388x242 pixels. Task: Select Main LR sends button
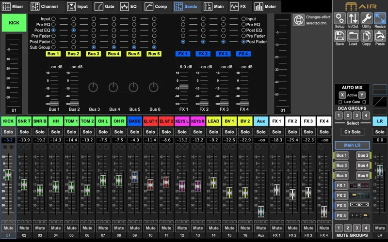(x=352, y=145)
